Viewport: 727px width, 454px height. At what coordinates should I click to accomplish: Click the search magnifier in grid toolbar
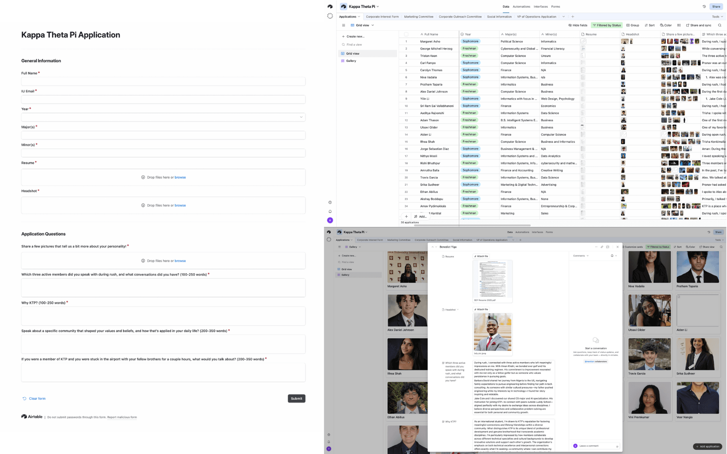click(720, 25)
